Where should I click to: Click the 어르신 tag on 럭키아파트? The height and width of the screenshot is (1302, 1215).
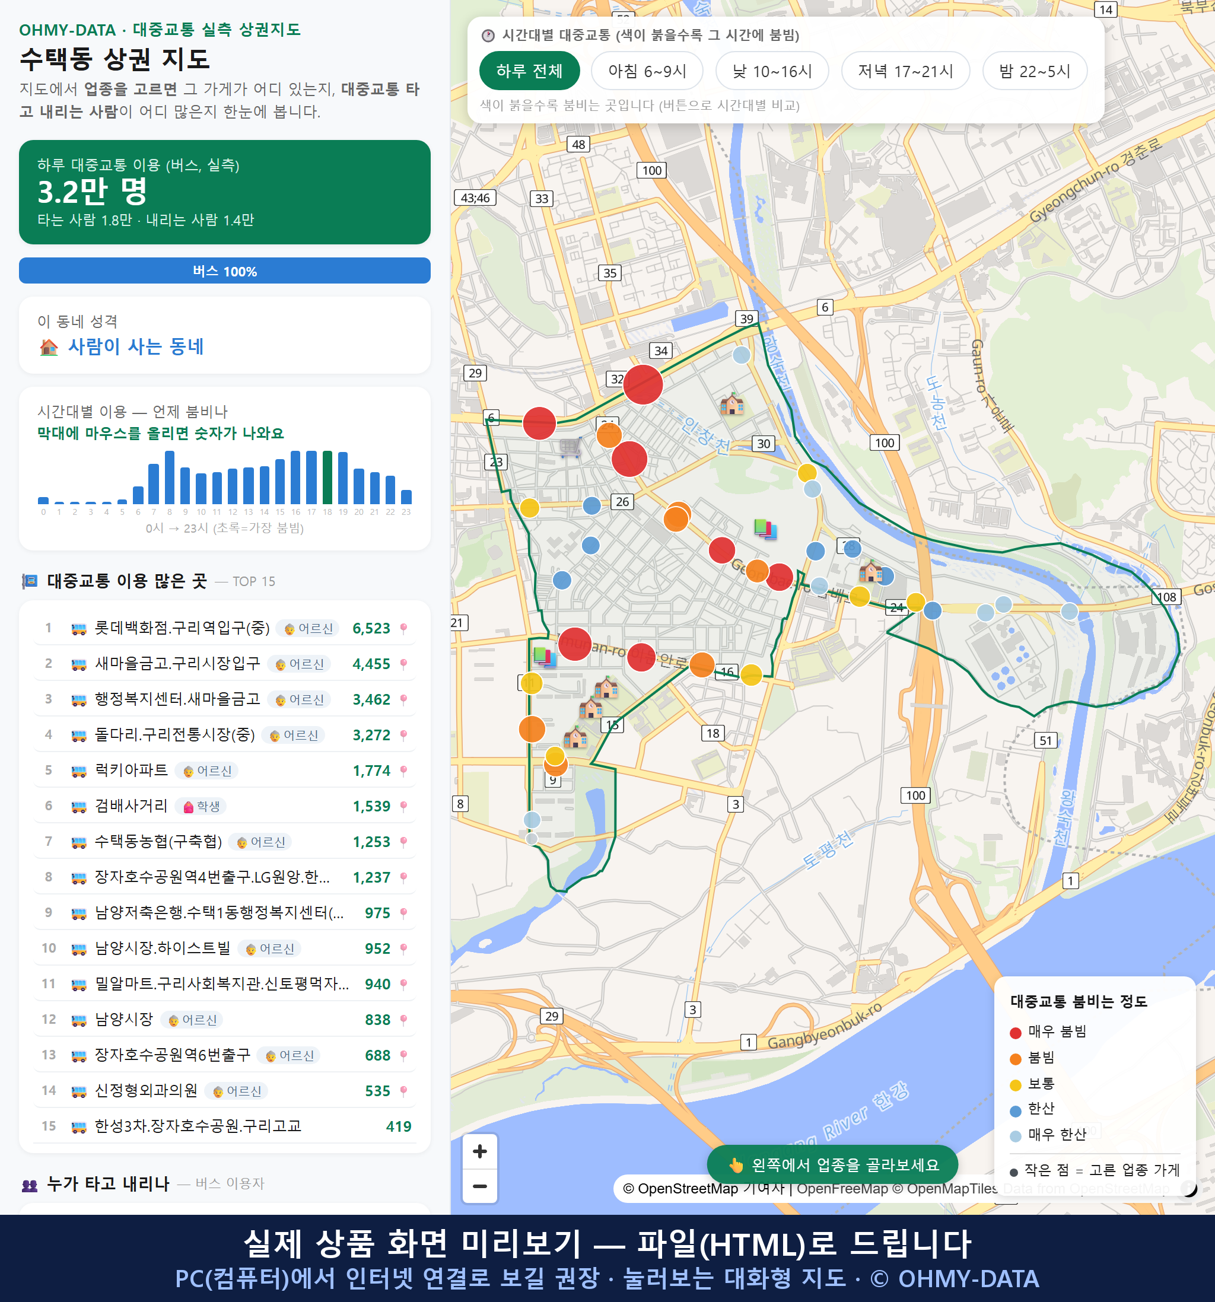click(x=207, y=771)
